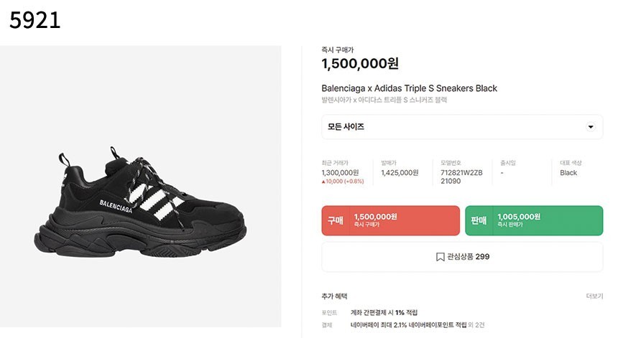The height and width of the screenshot is (338, 618).
Task: Click the release price 1,425,000원
Action: point(400,172)
